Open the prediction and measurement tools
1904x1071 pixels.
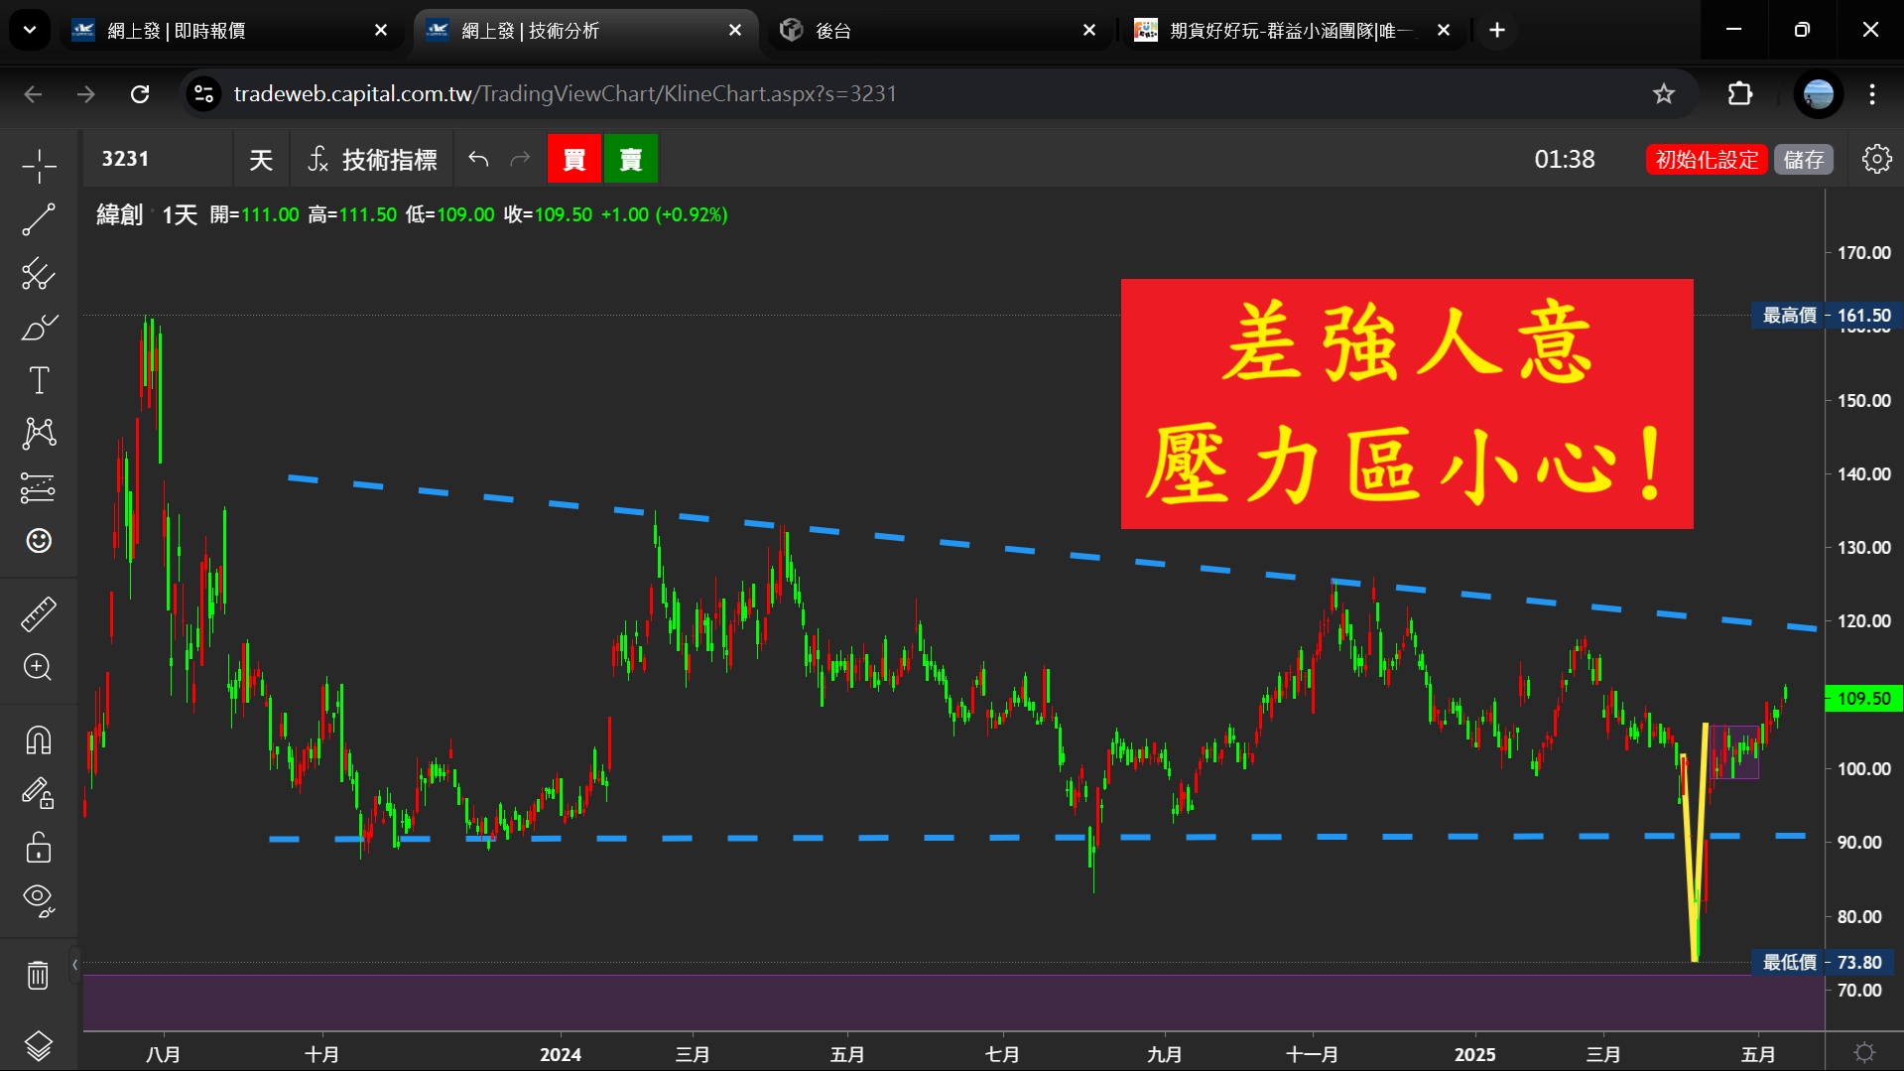pyautogui.click(x=39, y=487)
